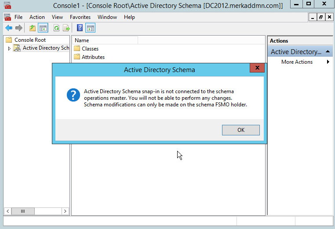Select the Attributes text in list
Viewport: 335px width, 229px height.
(93, 57)
